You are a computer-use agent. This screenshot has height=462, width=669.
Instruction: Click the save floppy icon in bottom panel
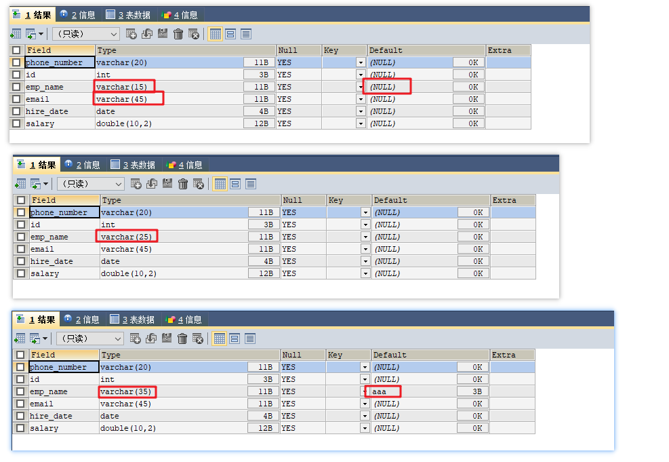(166, 338)
